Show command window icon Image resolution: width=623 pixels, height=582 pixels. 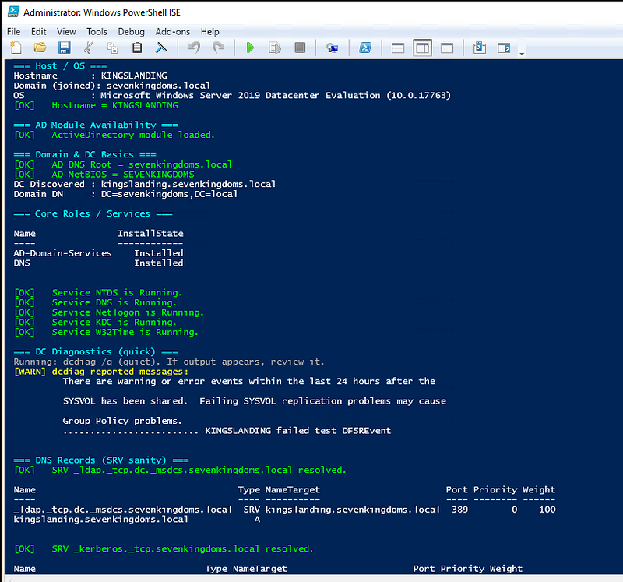[480, 48]
